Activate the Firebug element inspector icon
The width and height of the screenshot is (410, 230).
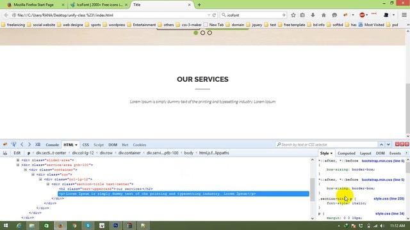pyautogui.click(x=13, y=144)
